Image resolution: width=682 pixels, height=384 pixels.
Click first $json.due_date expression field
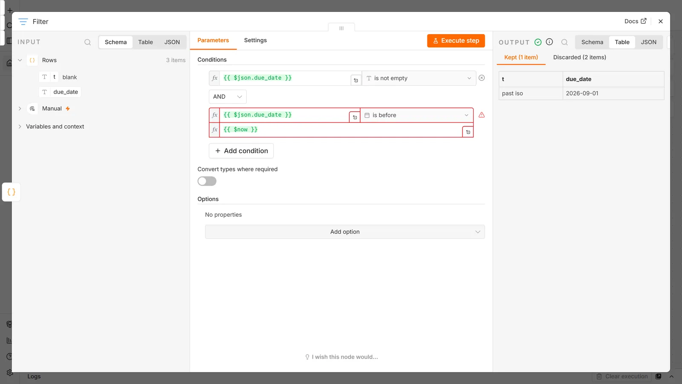coord(285,78)
